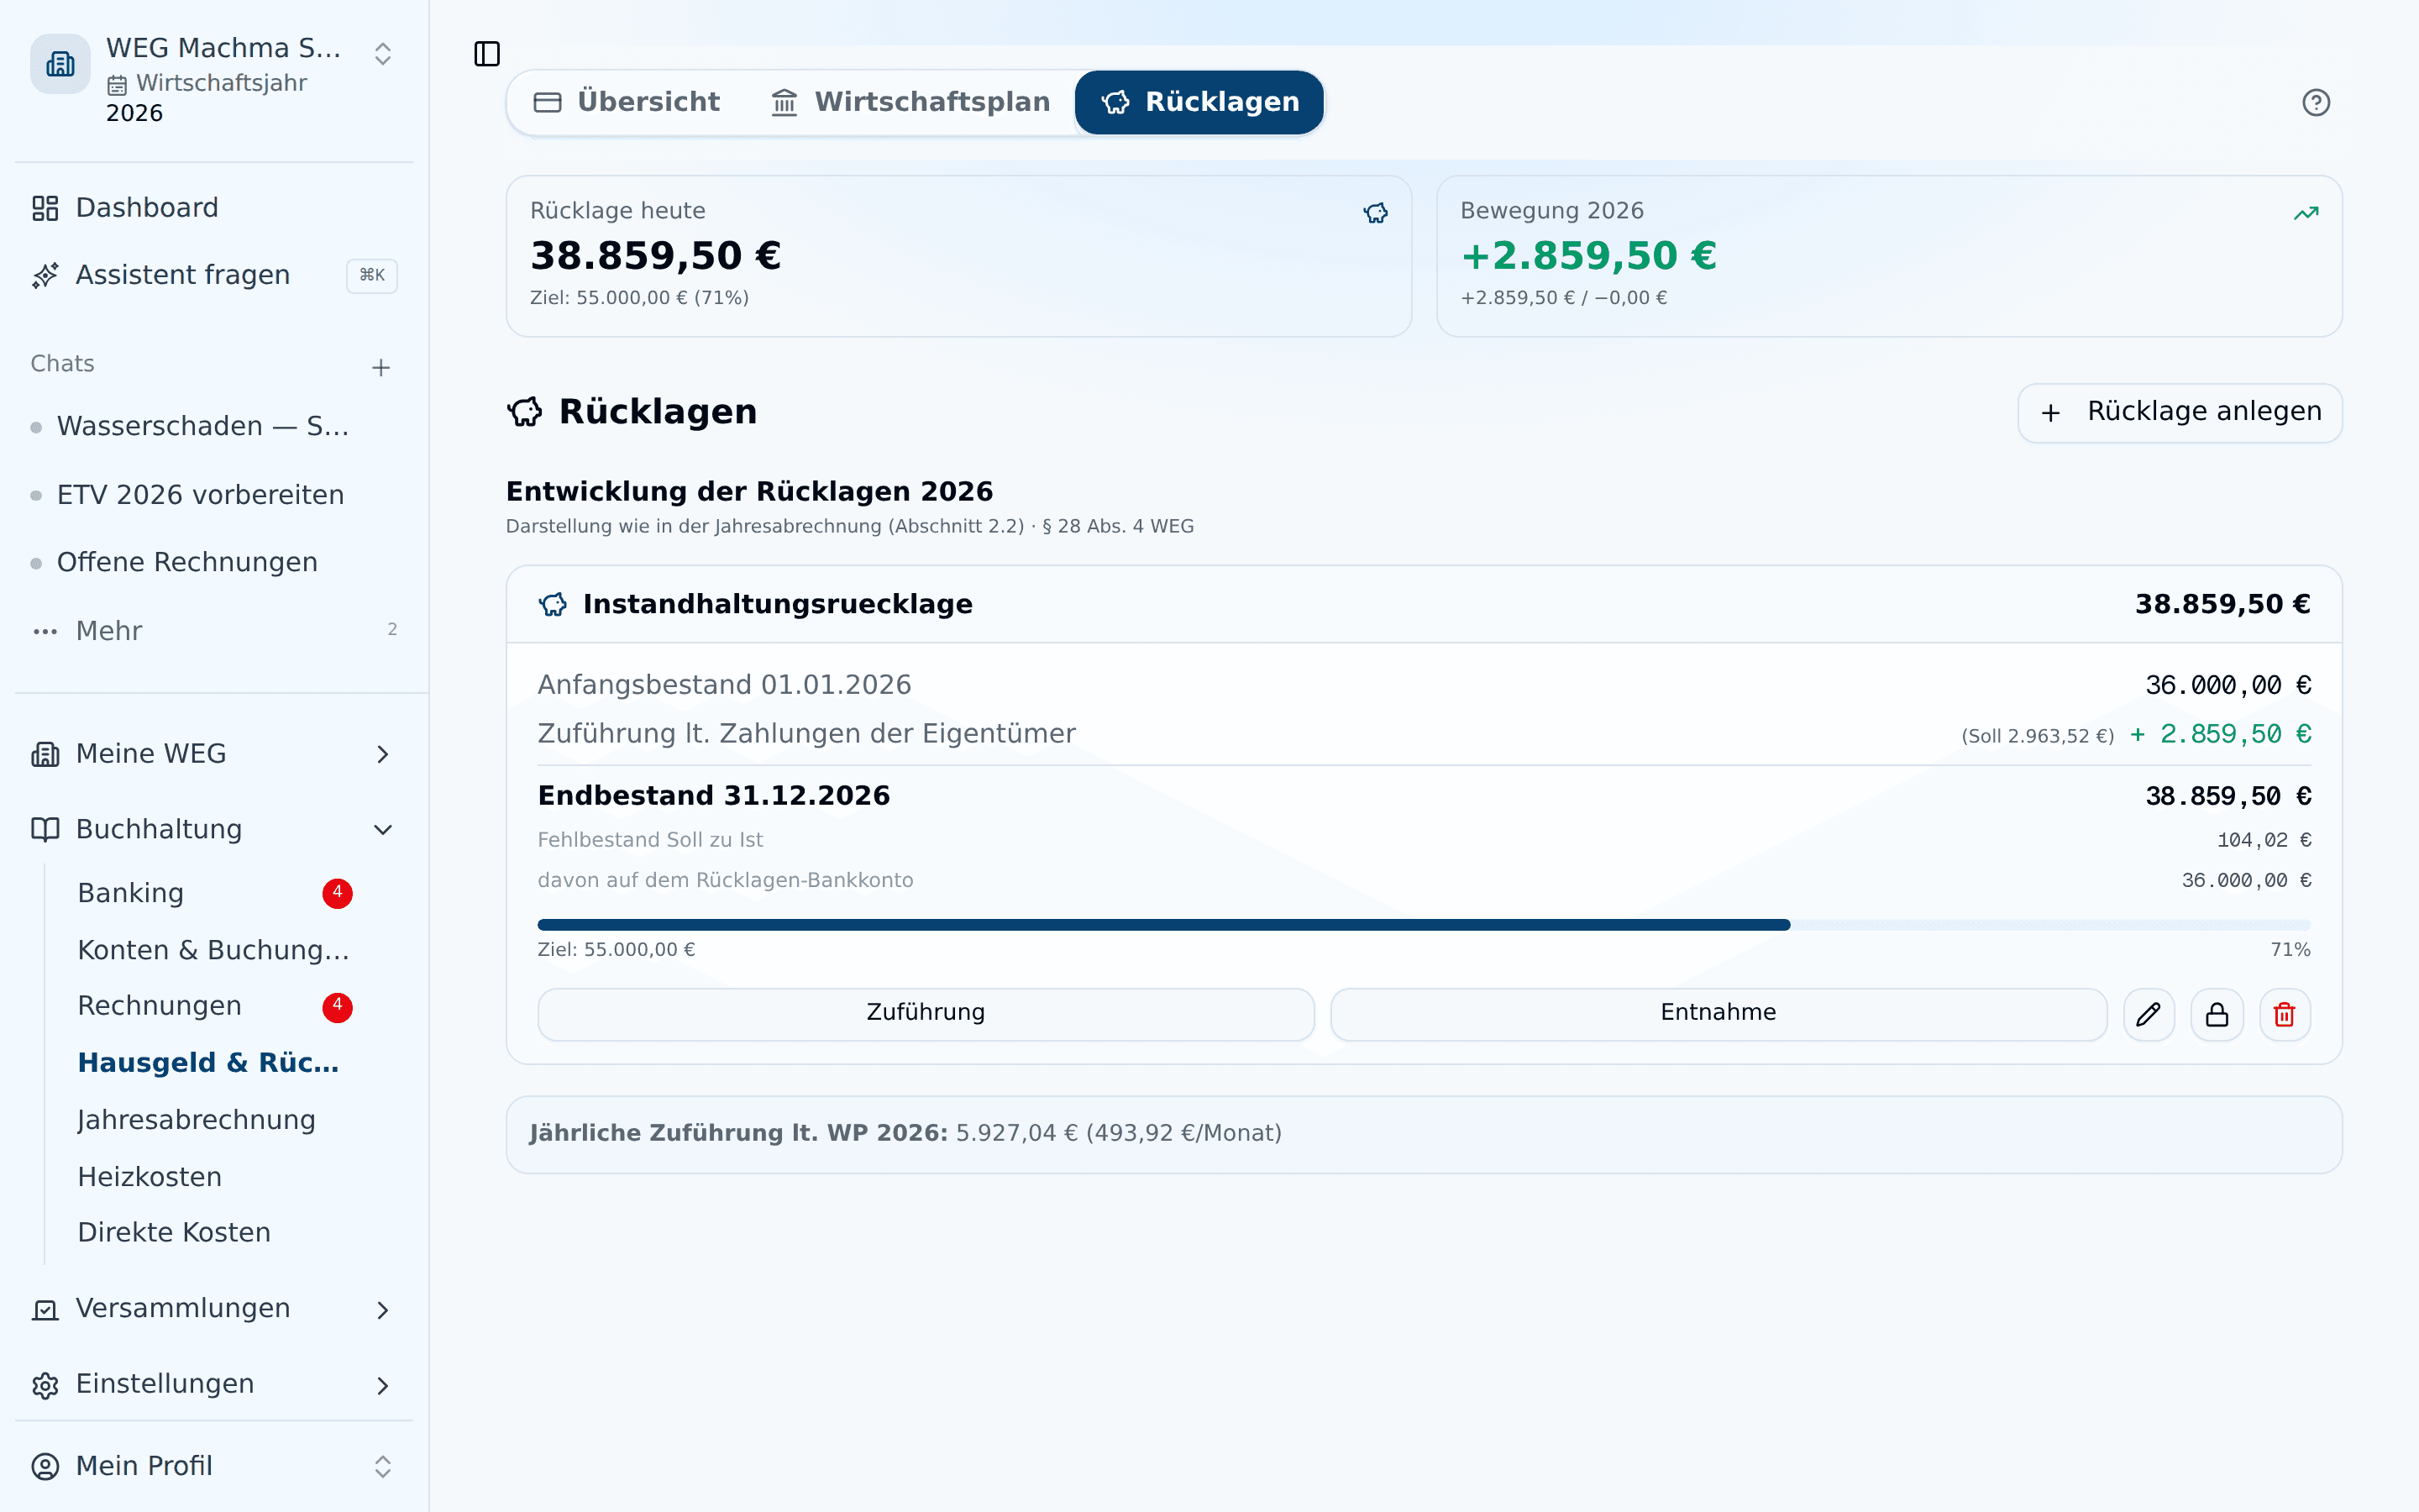
Task: Expand the Einstellungen section chevron
Action: (383, 1385)
